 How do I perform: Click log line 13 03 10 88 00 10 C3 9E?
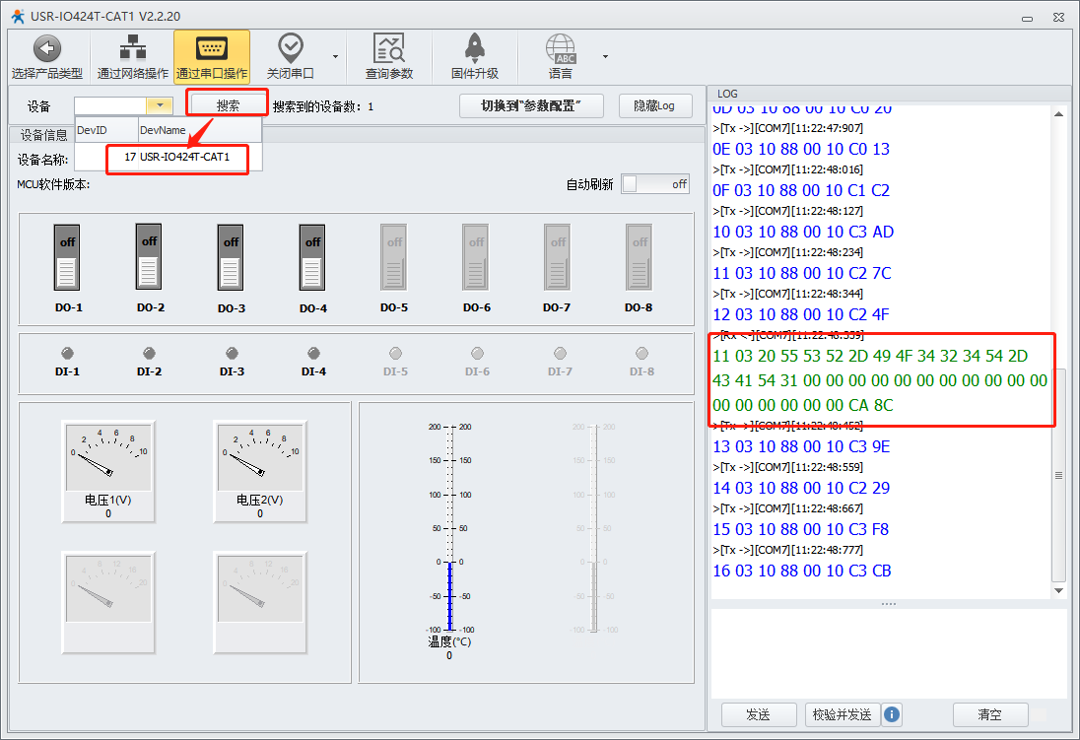coord(802,446)
